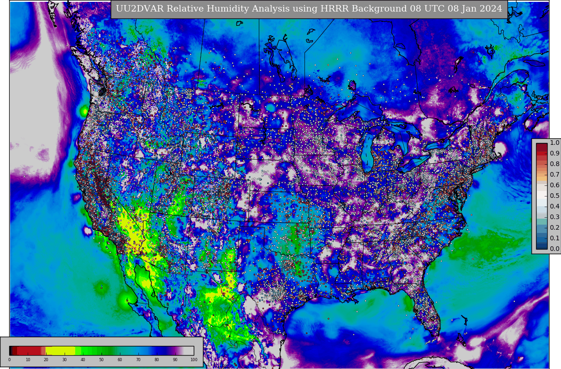Click the 0.0 label on right colorbar
The width and height of the screenshot is (561, 369).
tap(555, 249)
